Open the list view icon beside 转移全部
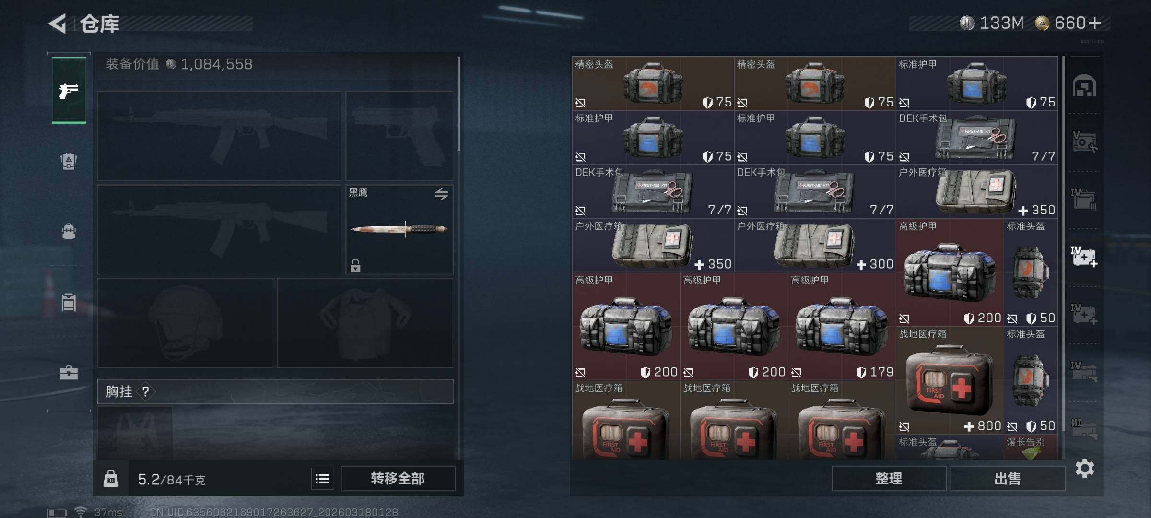The width and height of the screenshot is (1151, 518). point(322,479)
